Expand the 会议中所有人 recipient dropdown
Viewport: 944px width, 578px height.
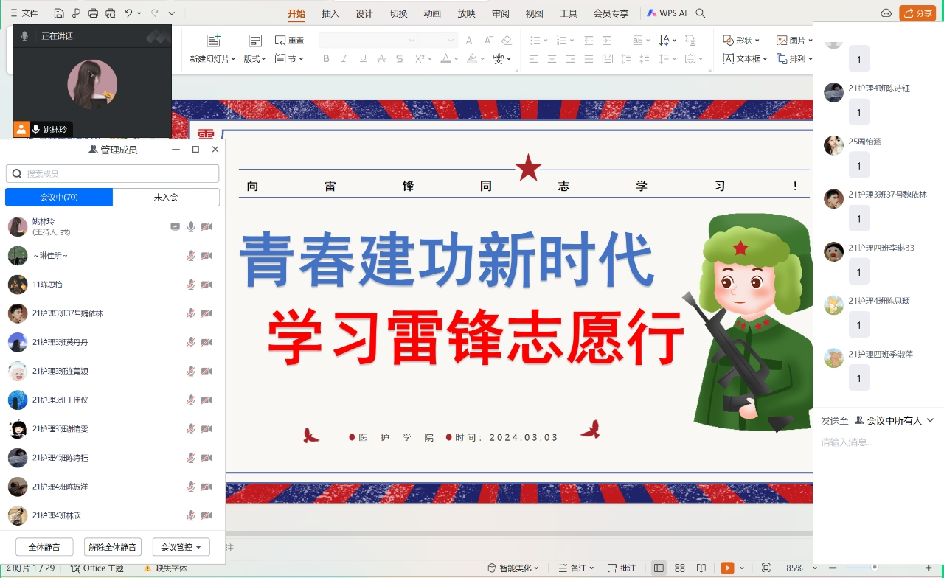pyautogui.click(x=930, y=420)
